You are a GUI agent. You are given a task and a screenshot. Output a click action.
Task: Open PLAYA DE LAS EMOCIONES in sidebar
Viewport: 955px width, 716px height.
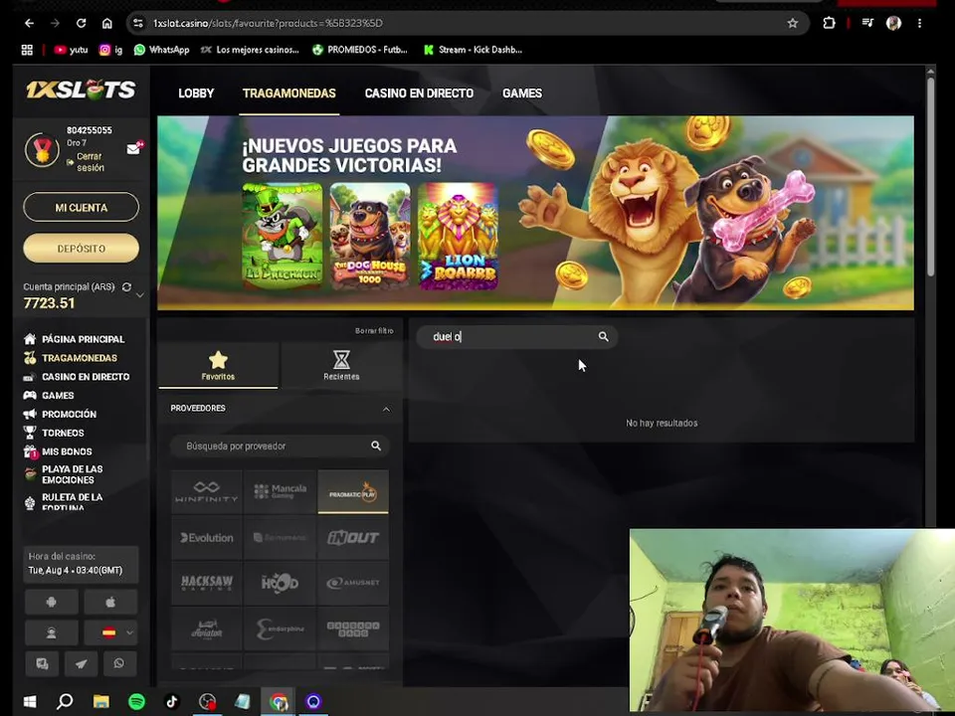coord(64,474)
